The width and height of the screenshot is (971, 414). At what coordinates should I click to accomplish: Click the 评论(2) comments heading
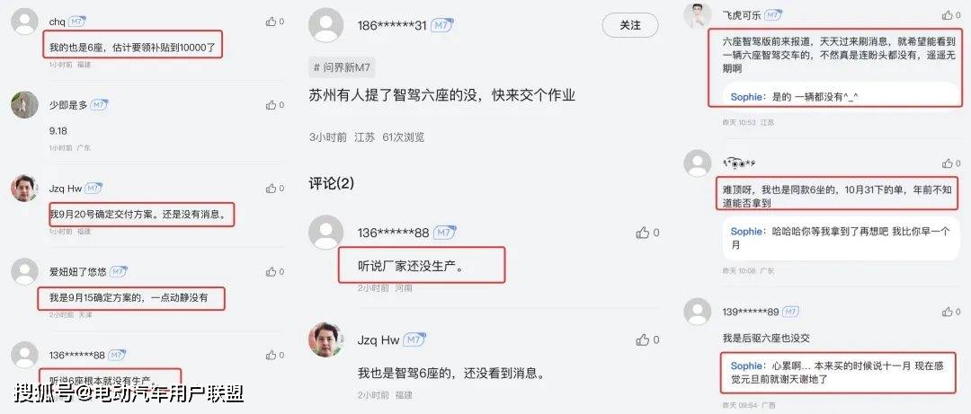(331, 183)
